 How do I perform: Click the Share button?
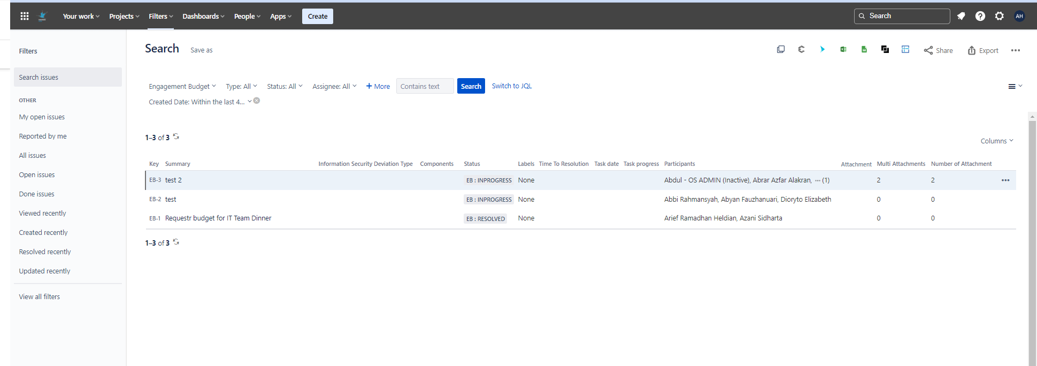tap(938, 50)
